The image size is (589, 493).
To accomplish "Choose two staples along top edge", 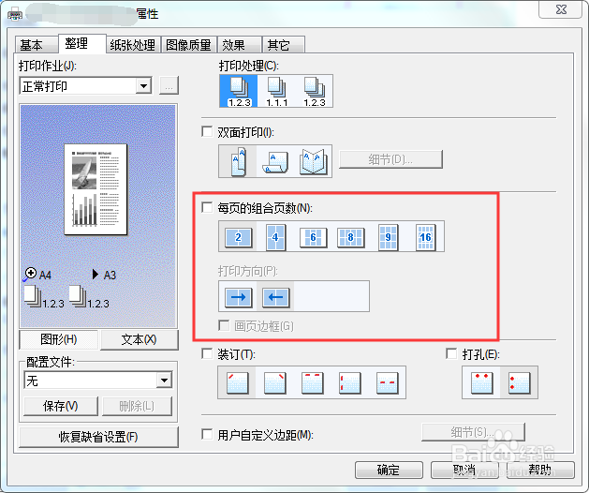I will [312, 382].
